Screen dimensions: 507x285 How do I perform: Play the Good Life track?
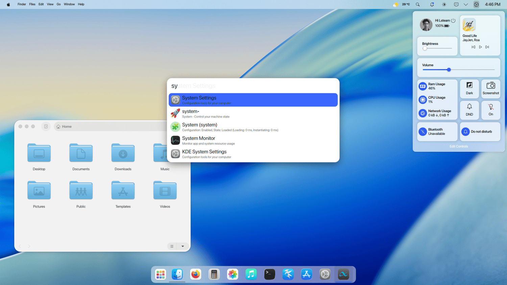tap(480, 47)
